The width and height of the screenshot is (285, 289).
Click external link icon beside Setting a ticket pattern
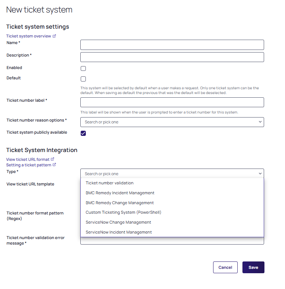(54, 165)
